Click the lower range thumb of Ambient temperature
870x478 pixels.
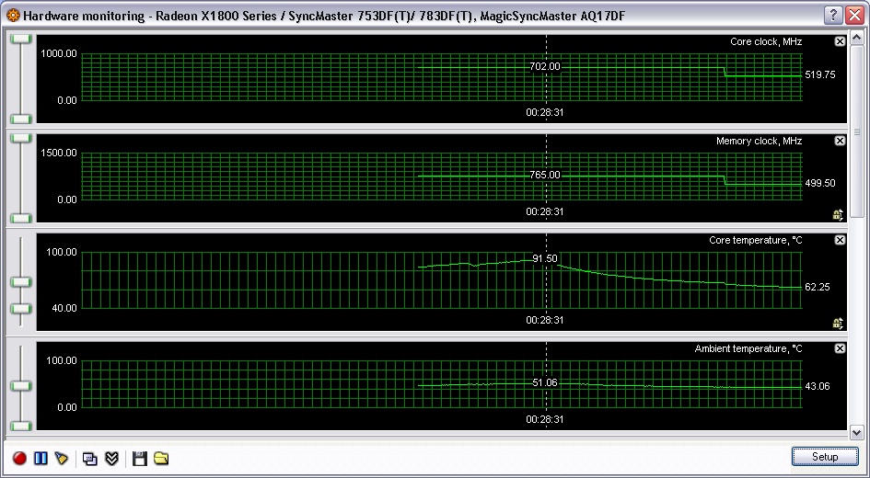tap(22, 426)
